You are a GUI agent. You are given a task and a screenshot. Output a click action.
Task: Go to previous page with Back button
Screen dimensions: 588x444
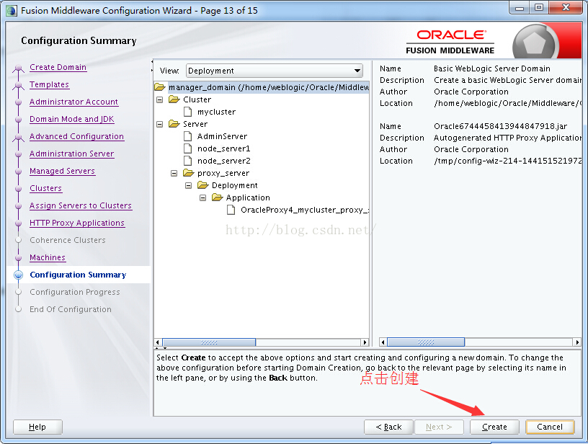388,427
